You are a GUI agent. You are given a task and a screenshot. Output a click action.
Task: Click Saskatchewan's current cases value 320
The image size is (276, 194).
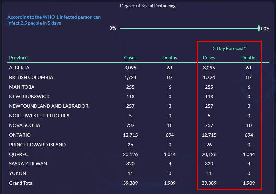tap(130, 164)
